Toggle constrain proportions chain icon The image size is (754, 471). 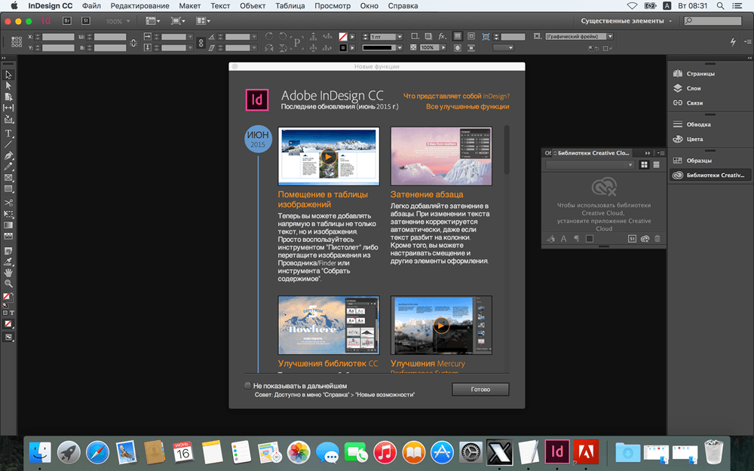(x=201, y=42)
